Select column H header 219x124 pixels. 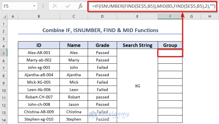[x=210, y=17]
